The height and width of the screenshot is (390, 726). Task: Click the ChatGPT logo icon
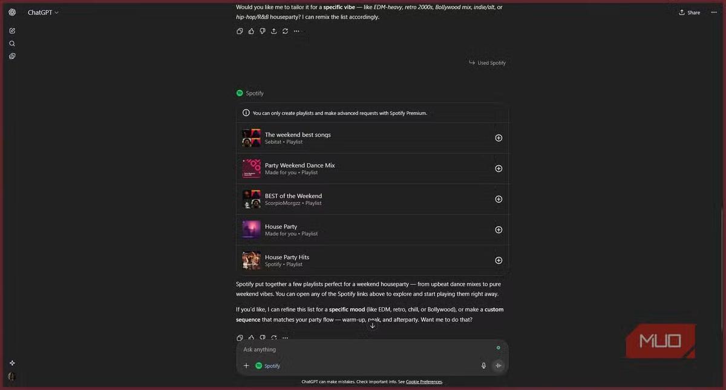(x=12, y=12)
